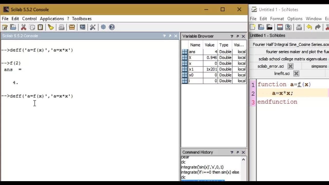329x185 pixels.
Task: Click the Copy icon in console toolbar
Action: pyautogui.click(x=32, y=27)
